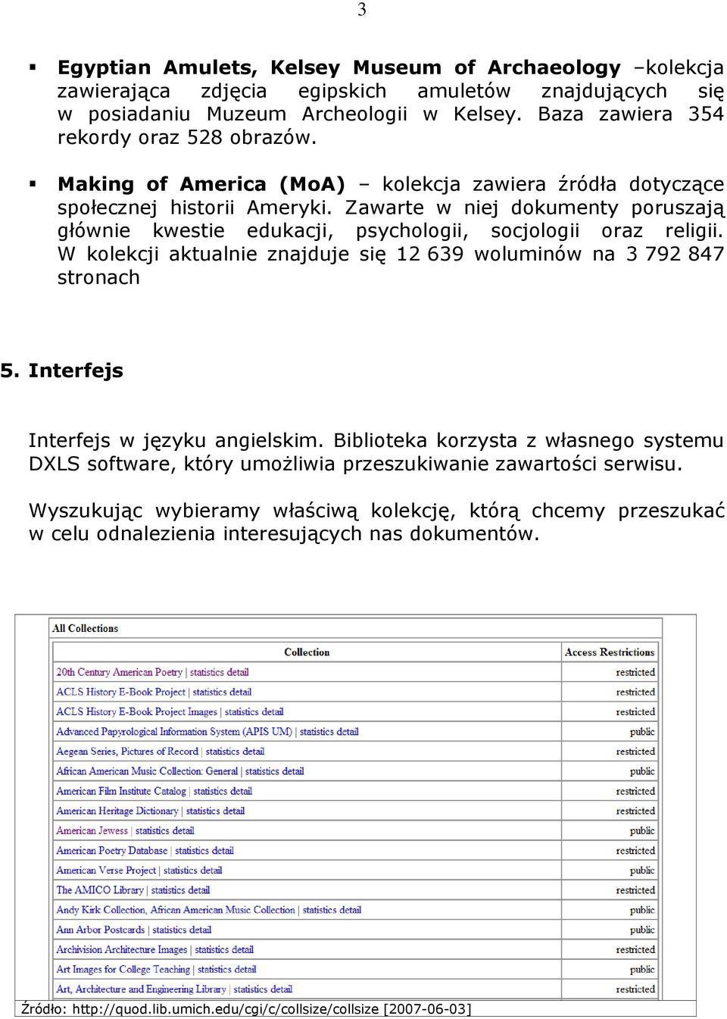Image resolution: width=727 pixels, height=1019 pixels.
Task: View statistics for American Film Institute Catalog
Action: pyautogui.click(x=211, y=791)
